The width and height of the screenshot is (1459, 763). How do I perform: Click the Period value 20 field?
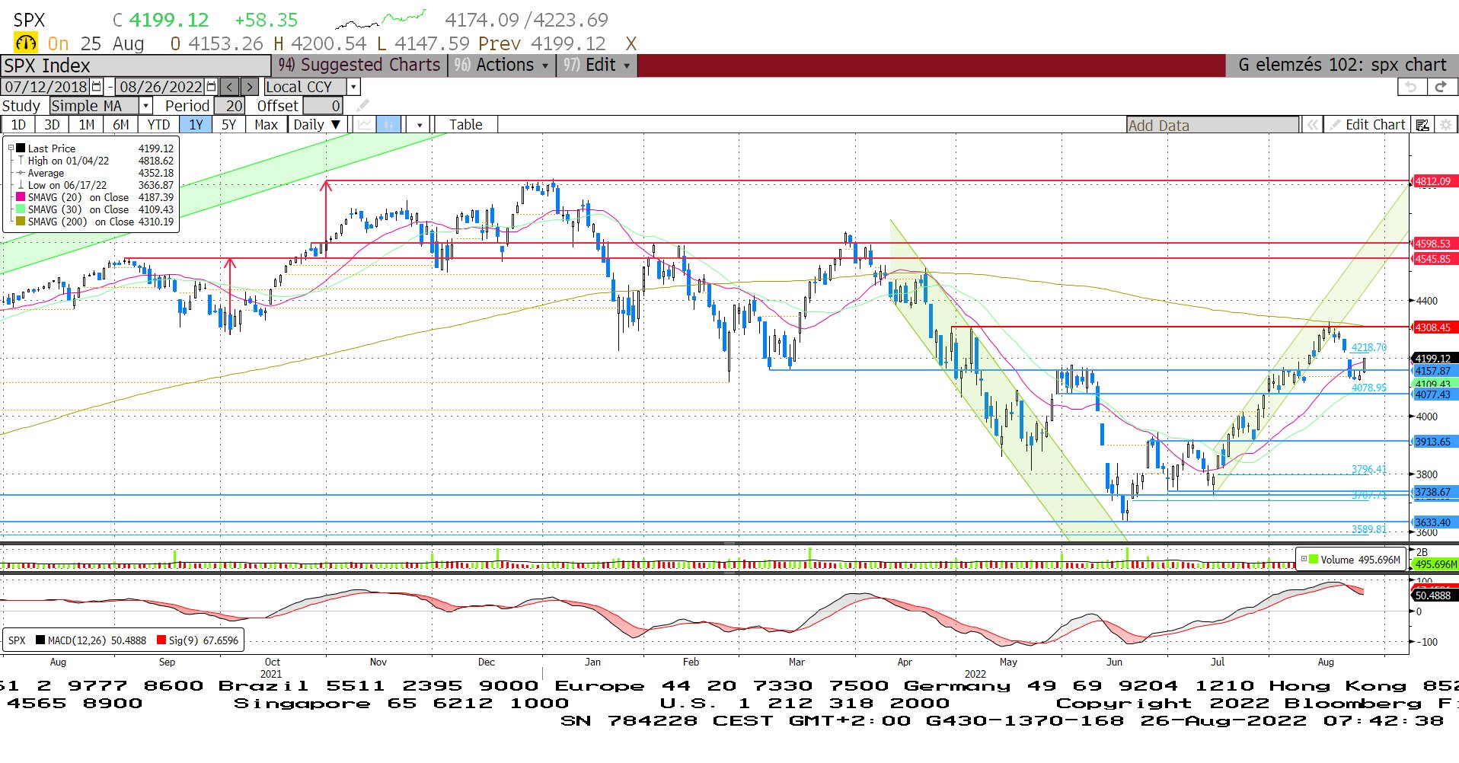[x=228, y=106]
